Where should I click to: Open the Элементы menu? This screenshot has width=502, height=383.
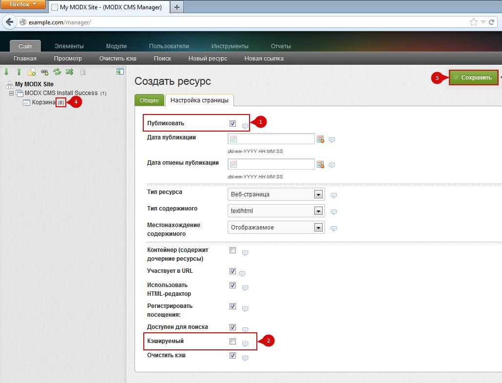(69, 46)
